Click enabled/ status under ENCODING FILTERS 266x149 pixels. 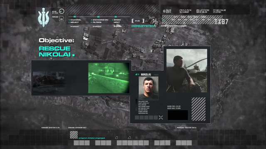click(97, 26)
